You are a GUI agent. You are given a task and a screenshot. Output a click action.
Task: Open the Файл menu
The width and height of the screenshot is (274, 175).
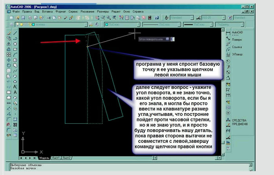tap(16, 12)
